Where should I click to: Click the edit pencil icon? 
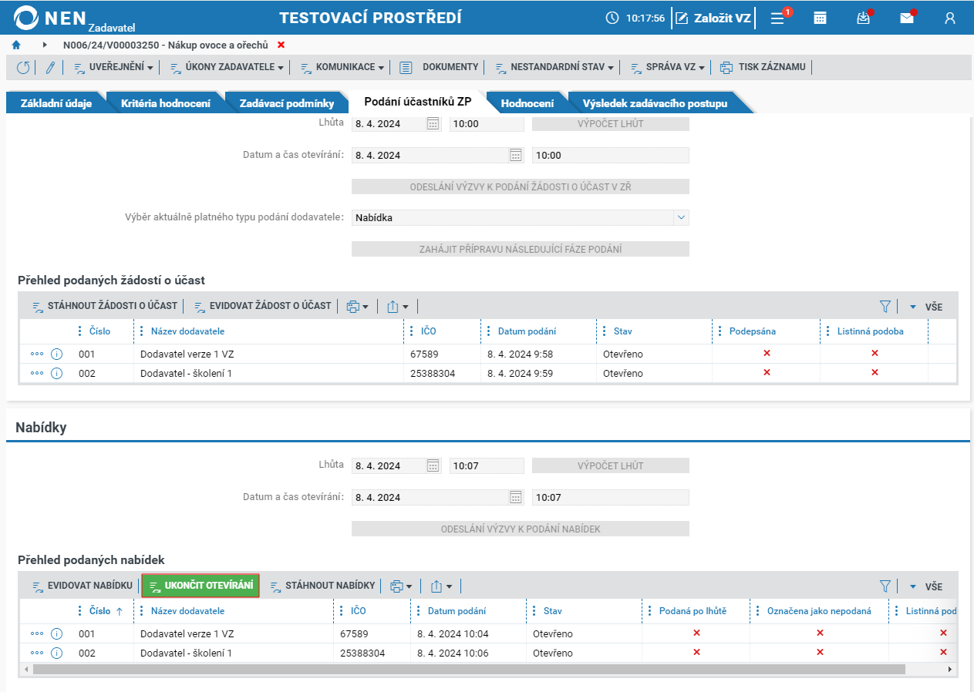click(50, 67)
